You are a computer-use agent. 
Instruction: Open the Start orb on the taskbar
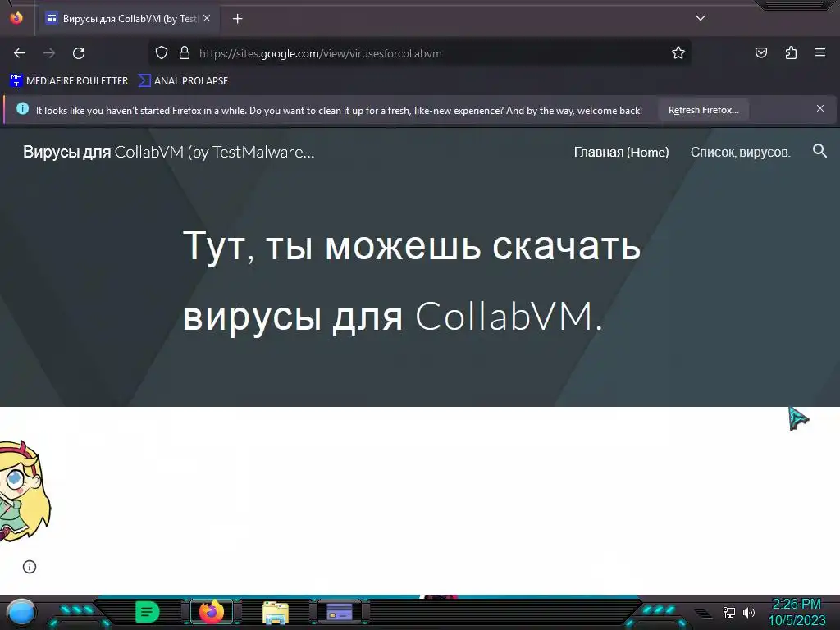click(21, 612)
